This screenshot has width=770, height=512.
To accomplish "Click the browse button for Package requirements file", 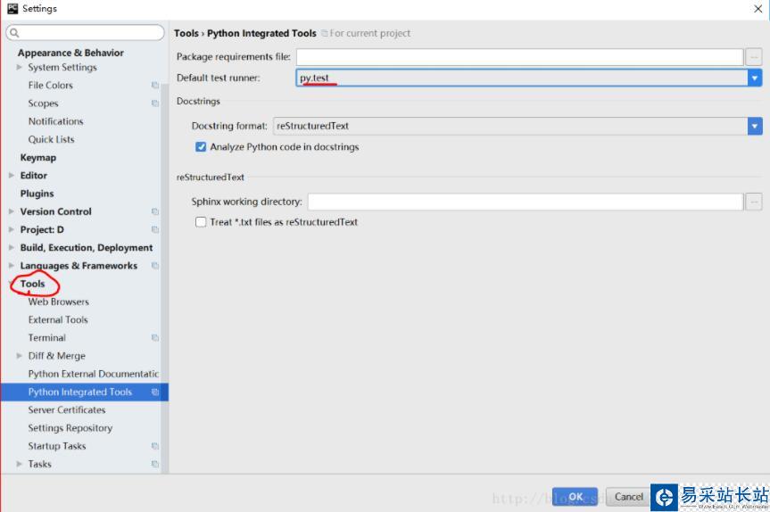I will (x=754, y=56).
